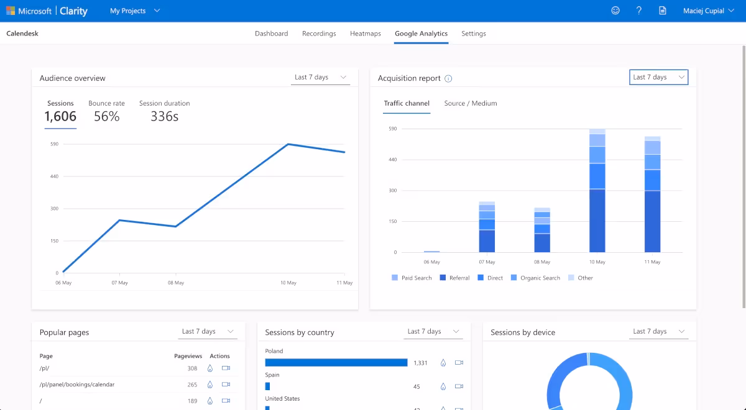Open help via the question mark icon
The width and height of the screenshot is (746, 410).
coord(638,11)
